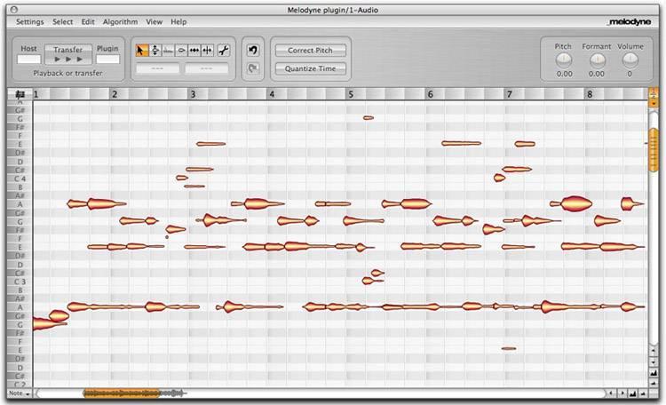This screenshot has height=405, width=666.
Task: Click the large mountains icon in vertical scrollbar
Action: [x=654, y=373]
